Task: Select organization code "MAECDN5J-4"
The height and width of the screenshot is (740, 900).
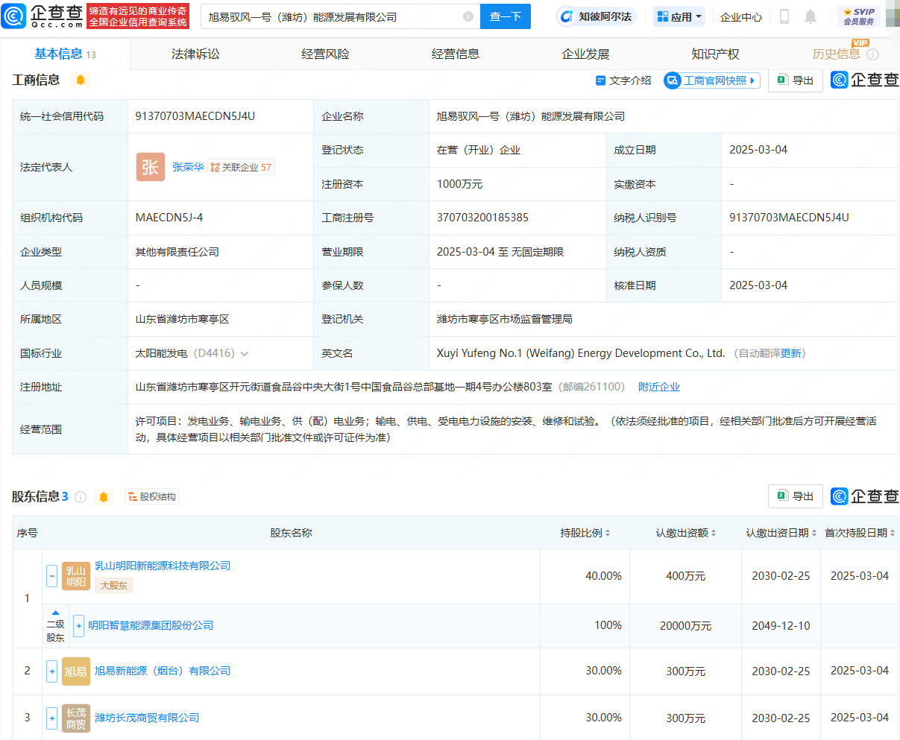Action: [x=169, y=218]
